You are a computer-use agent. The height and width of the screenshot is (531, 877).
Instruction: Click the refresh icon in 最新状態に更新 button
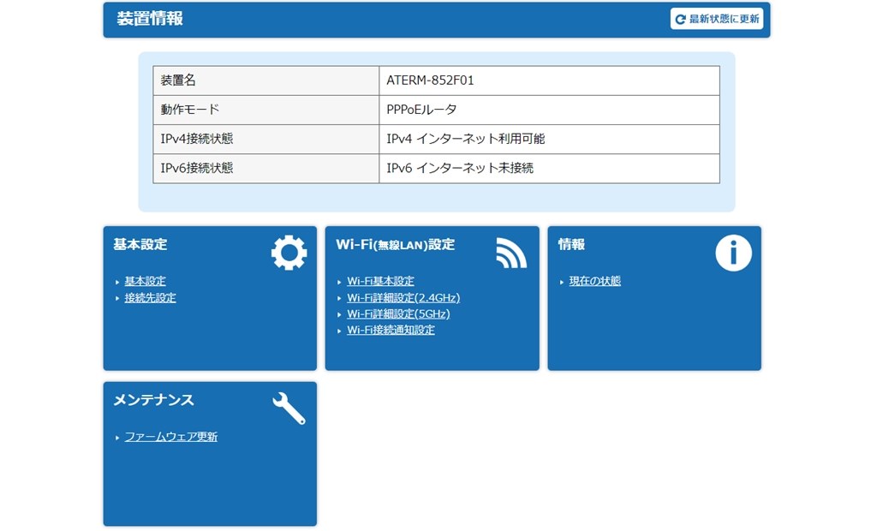tap(679, 19)
